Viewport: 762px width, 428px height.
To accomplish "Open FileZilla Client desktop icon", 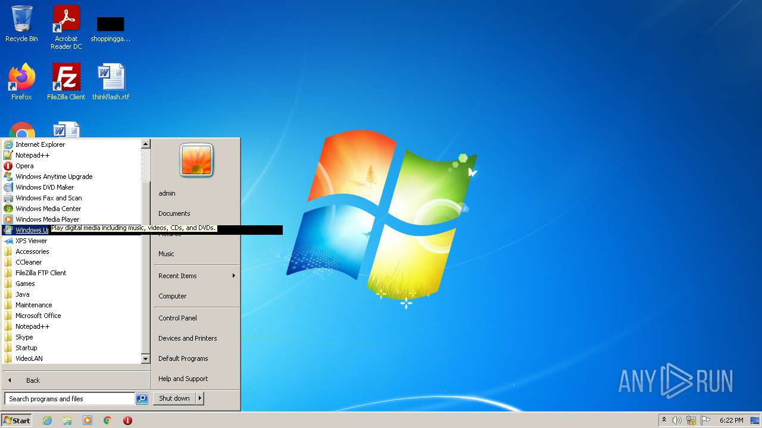I will 66,81.
